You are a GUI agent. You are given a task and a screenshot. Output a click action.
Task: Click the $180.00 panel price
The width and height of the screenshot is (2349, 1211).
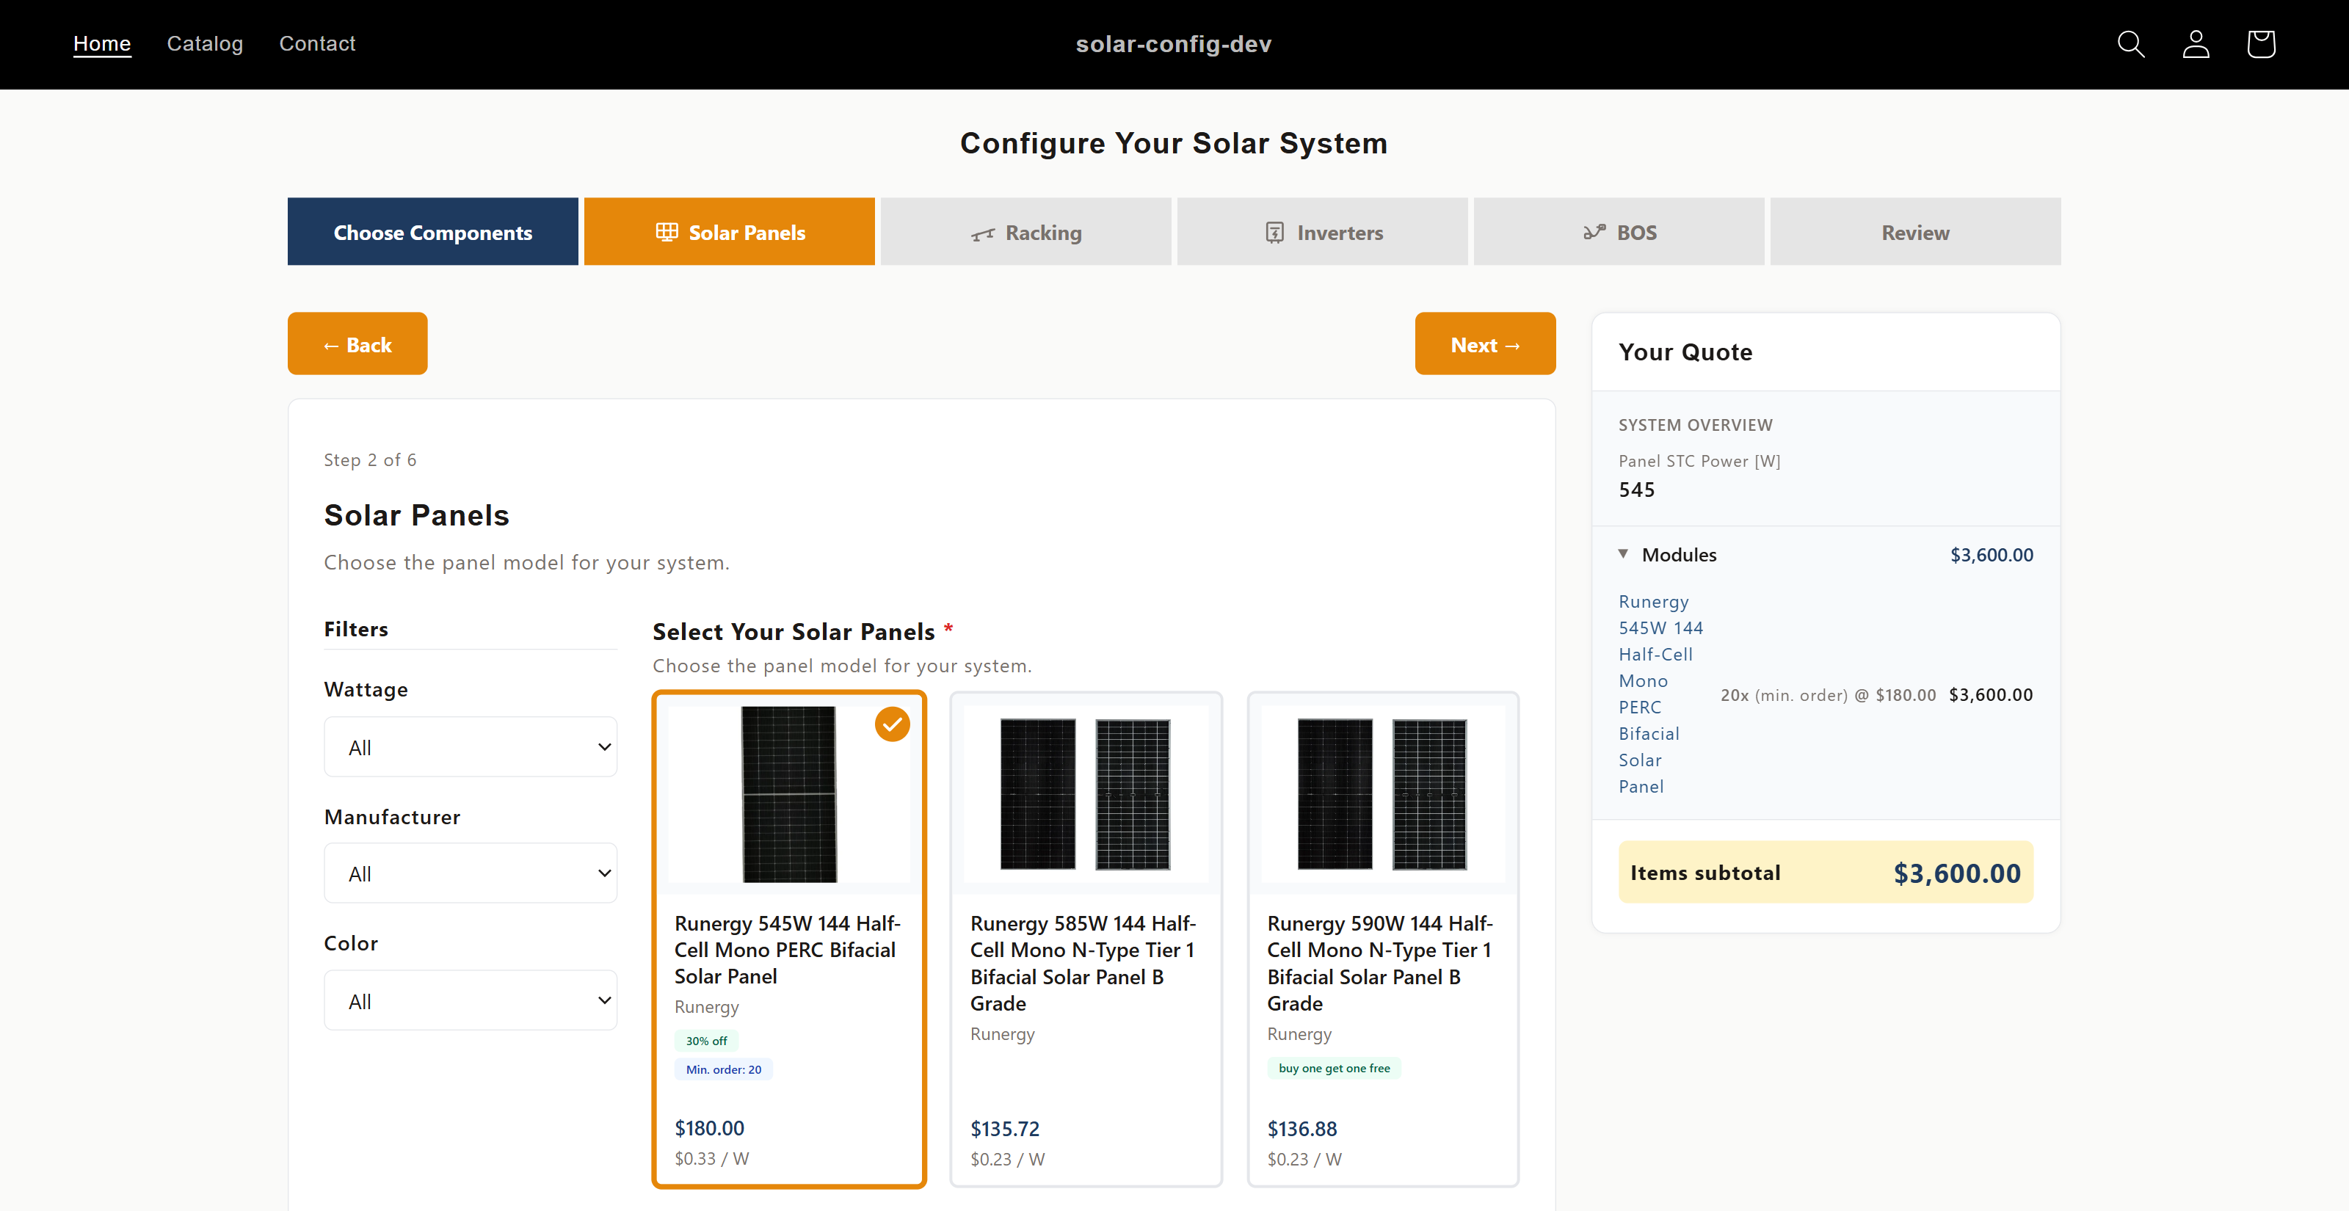click(709, 1128)
